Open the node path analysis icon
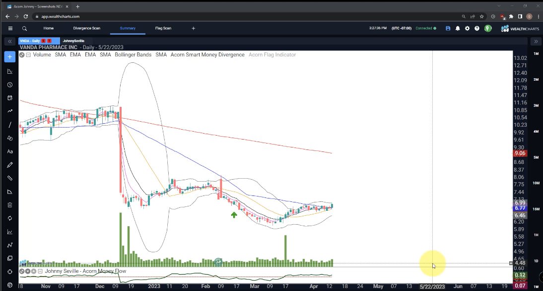The image size is (543, 291). [10, 245]
